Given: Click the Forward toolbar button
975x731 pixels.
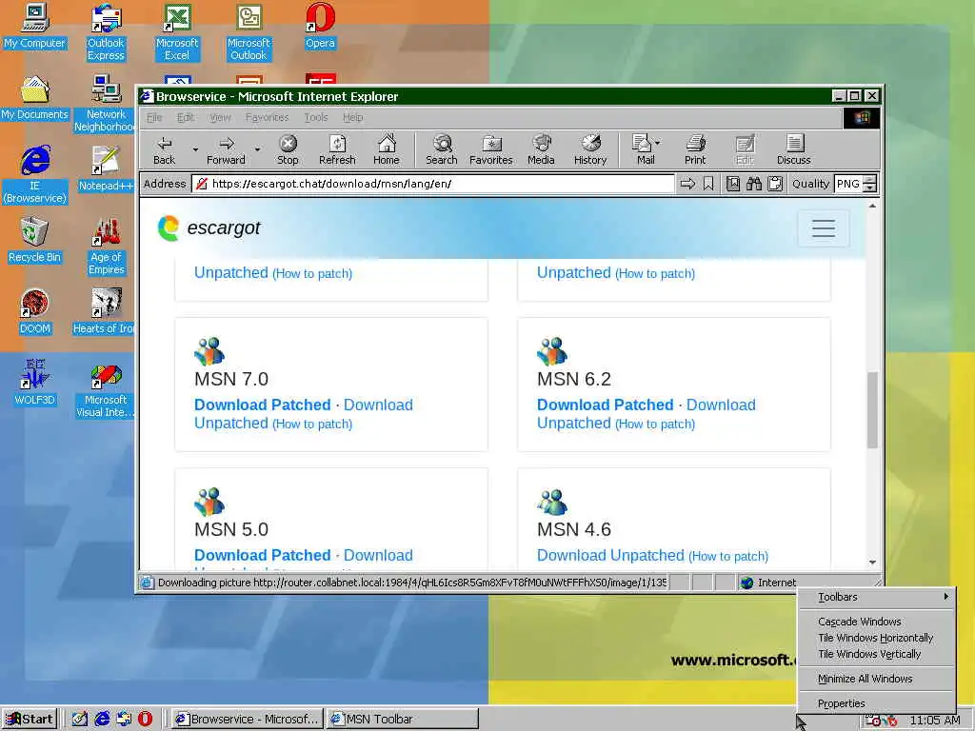Looking at the screenshot, I should pos(226,149).
